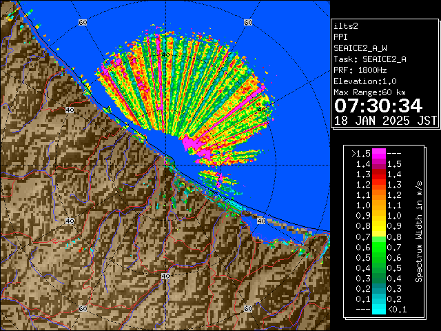The width and height of the screenshot is (441, 331).
Task: Click the '---' label atop right legend scale
Action: point(394,154)
